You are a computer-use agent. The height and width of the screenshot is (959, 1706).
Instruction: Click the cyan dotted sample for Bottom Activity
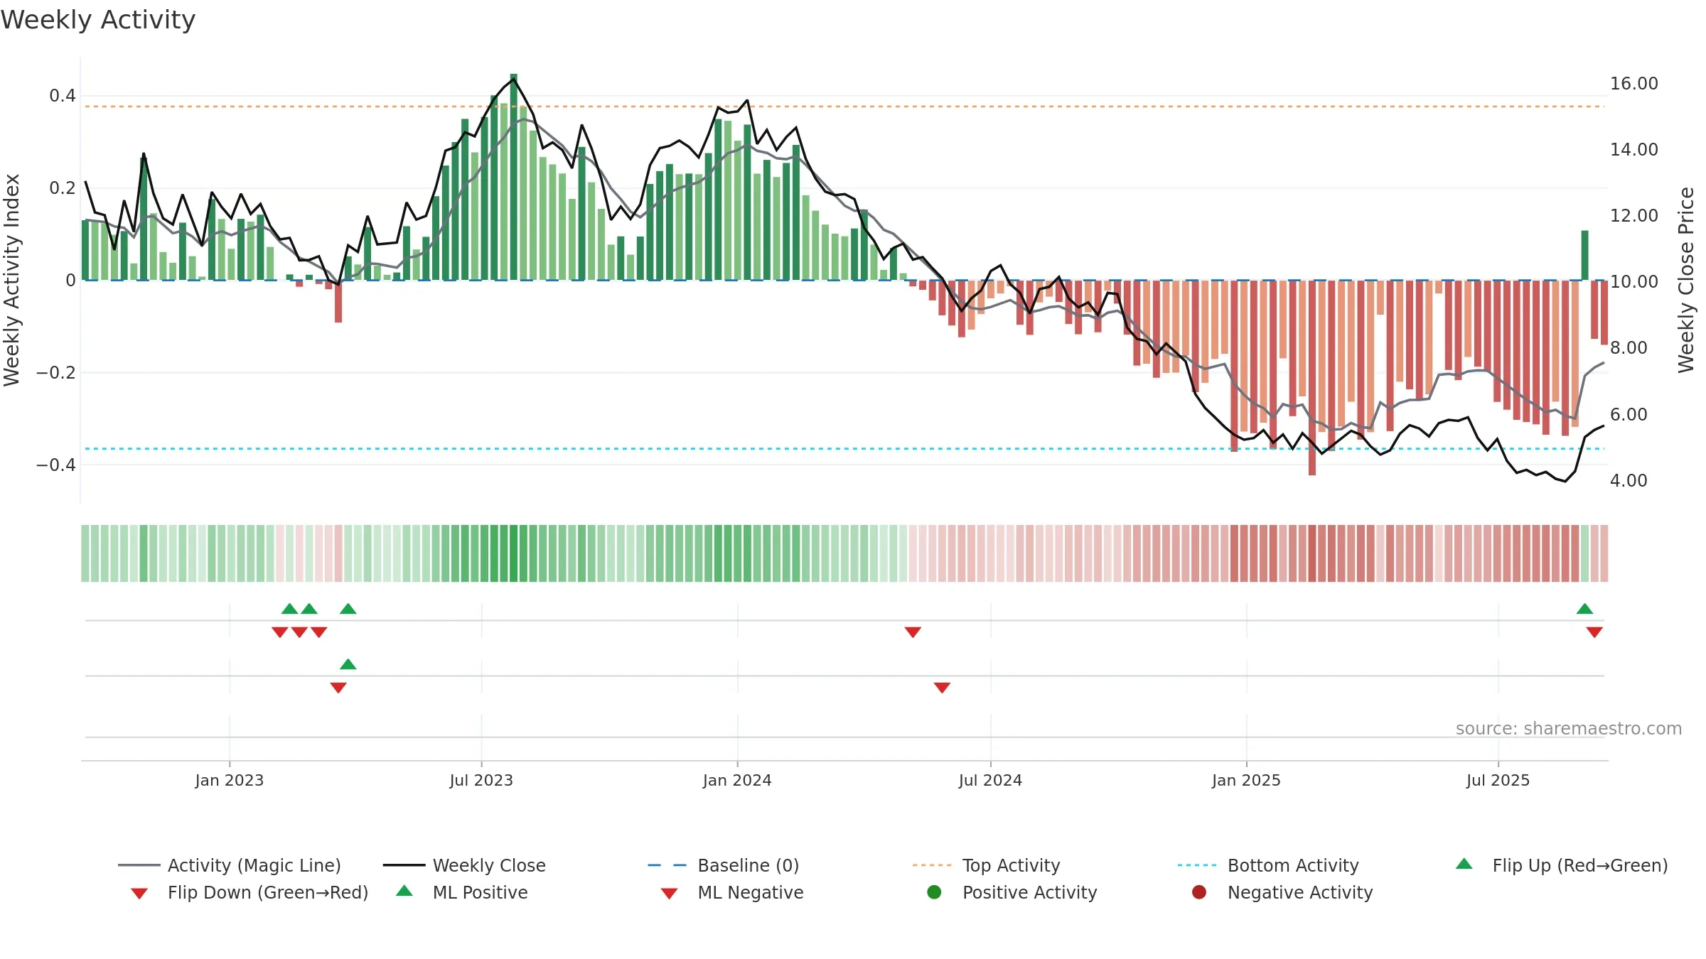[1197, 865]
